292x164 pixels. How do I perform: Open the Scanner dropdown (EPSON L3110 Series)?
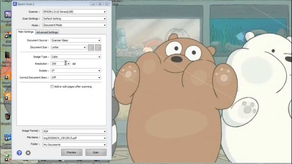click(x=74, y=12)
